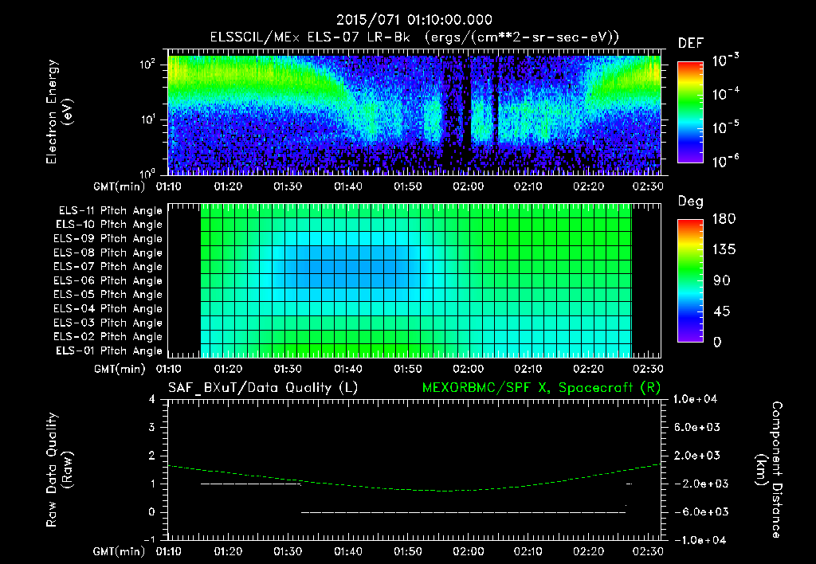Click the 0 tick on the Deg scale

[x=717, y=343]
